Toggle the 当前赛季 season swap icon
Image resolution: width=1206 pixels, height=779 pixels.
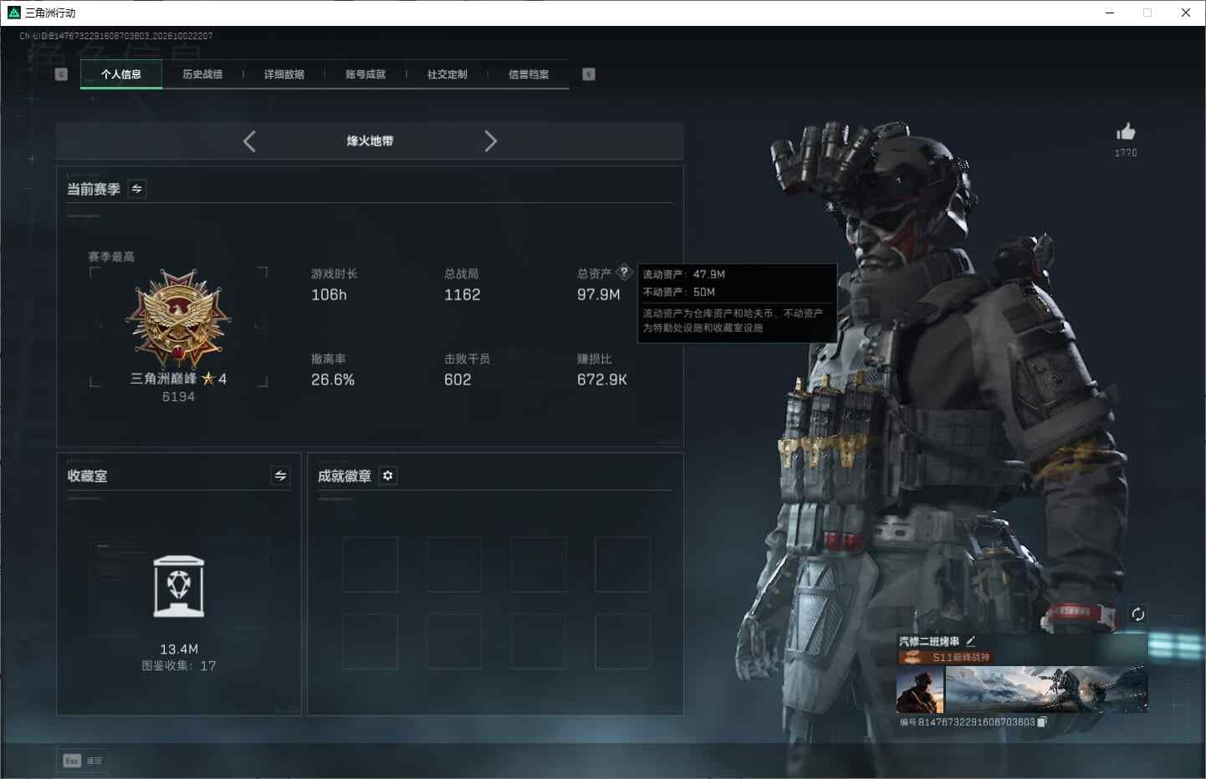[137, 189]
